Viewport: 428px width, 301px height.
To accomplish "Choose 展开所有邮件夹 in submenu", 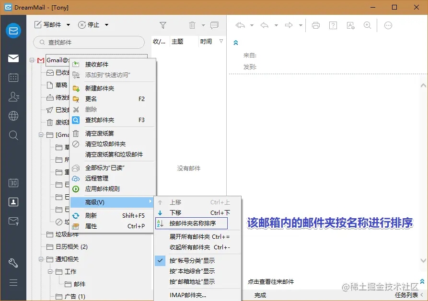I will [x=197, y=237].
